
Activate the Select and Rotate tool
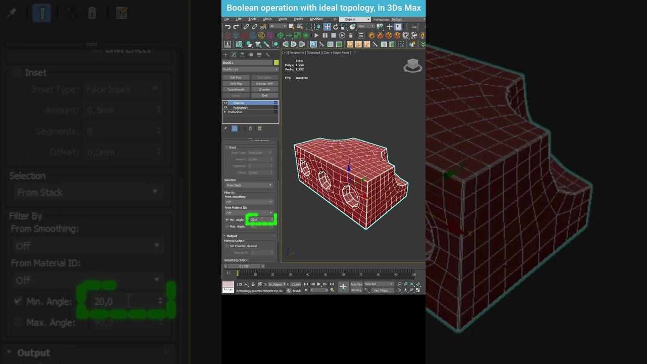tap(336, 27)
